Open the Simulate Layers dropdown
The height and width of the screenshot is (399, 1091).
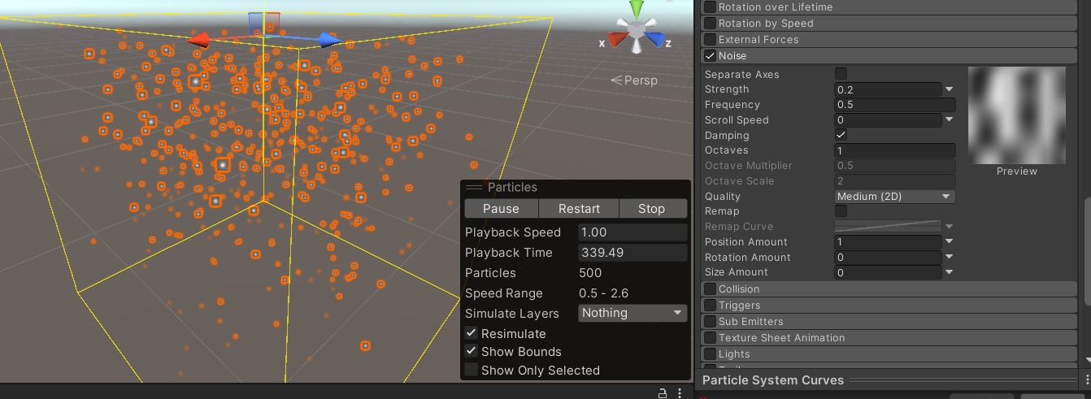coord(632,313)
